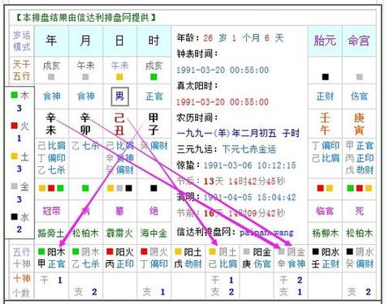This screenshot has height=304, width=385.
Task: Click the 路旁土 nayin label
Action: point(51,233)
